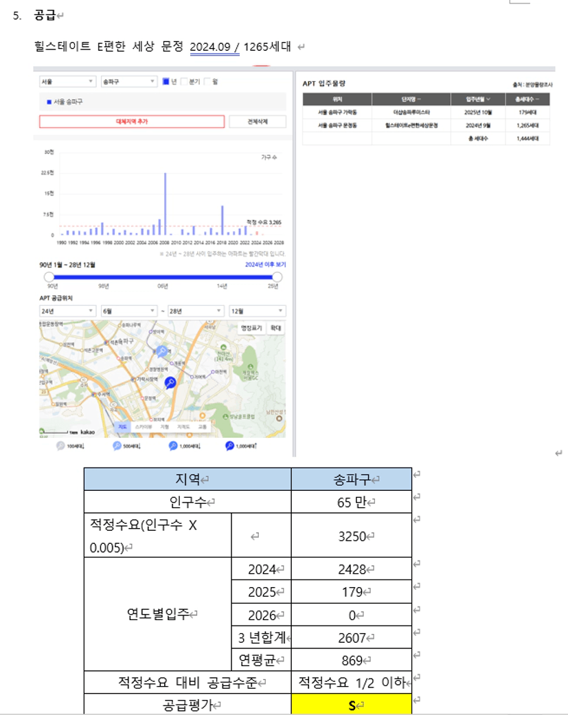Screen dimensions: 568x715
Task: Select the 스카이뷰 map type tab
Action: click(144, 427)
